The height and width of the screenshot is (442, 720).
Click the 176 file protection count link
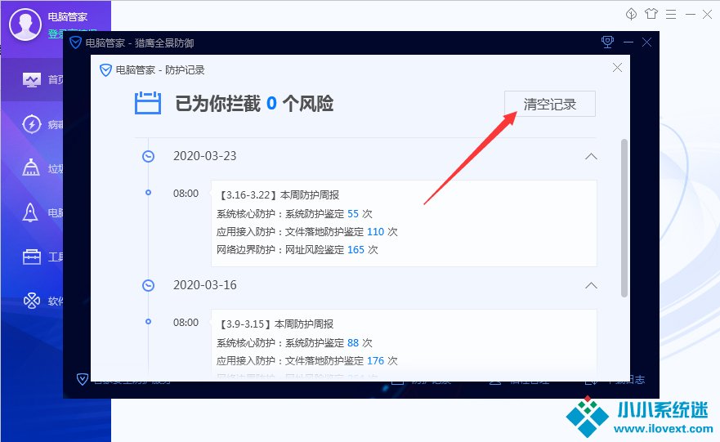coord(376,360)
